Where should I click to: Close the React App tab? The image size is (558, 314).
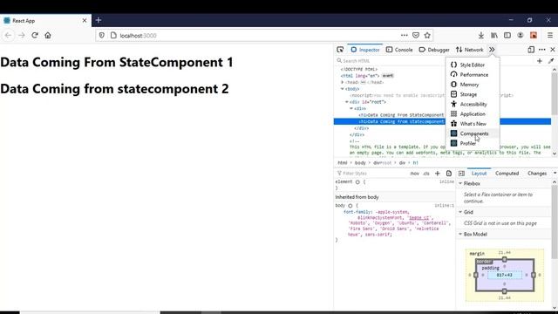point(85,21)
